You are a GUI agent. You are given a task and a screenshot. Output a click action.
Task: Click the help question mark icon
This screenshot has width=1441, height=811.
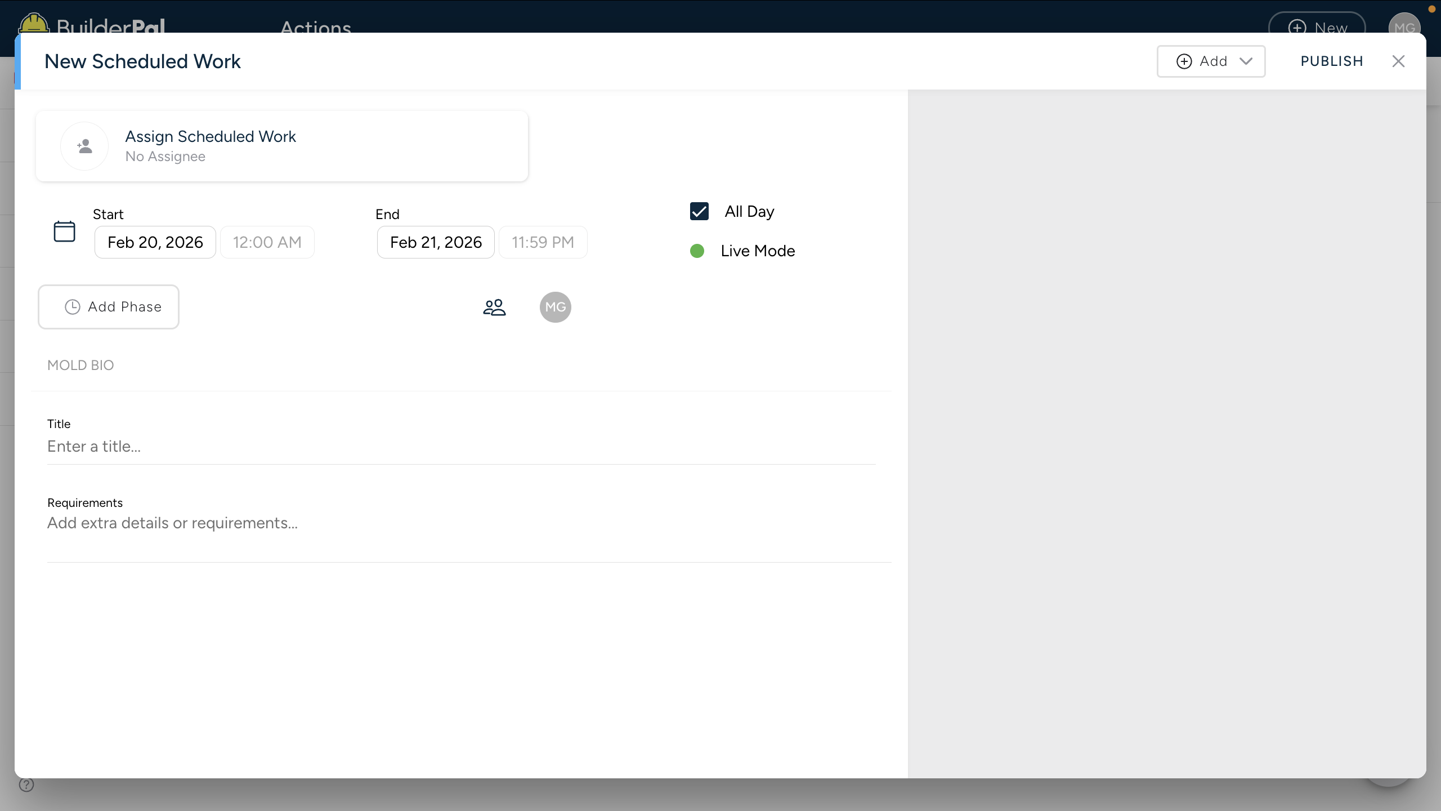tap(26, 785)
